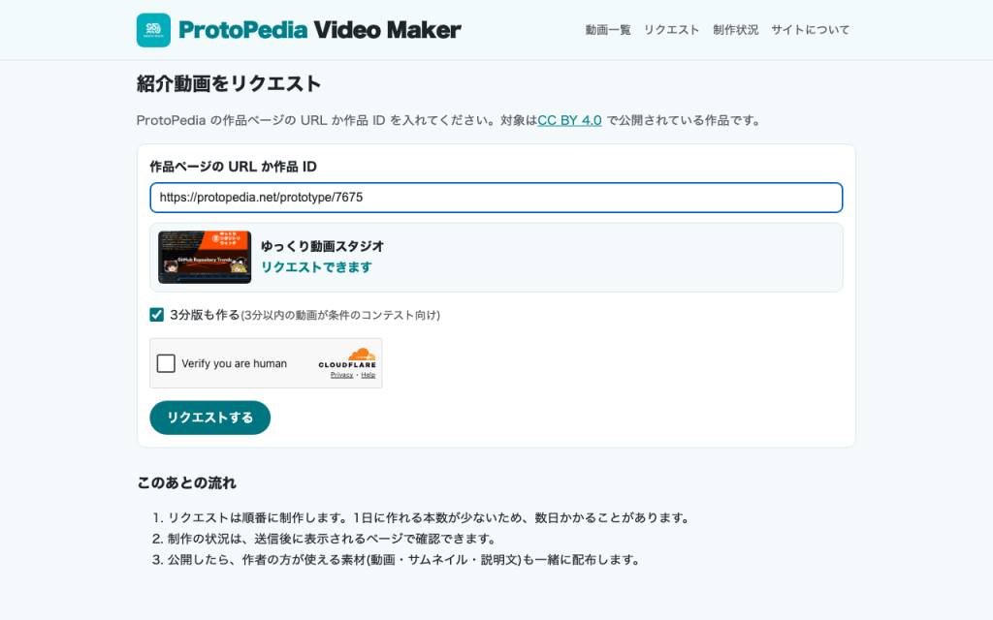993x620 pixels.
Task: Click the ゆっくり動画スタジオ title text
Action: coord(322,246)
